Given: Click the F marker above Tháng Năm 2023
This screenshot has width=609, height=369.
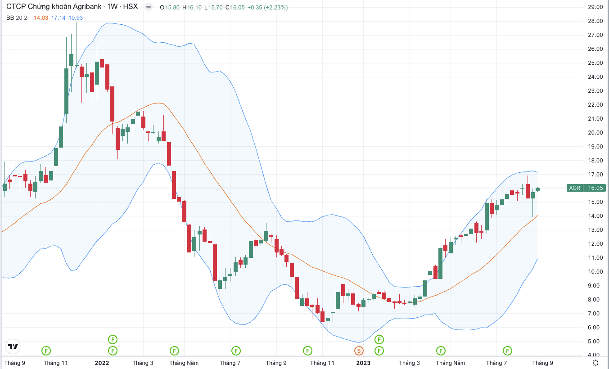Looking at the screenshot, I should click(x=441, y=350).
